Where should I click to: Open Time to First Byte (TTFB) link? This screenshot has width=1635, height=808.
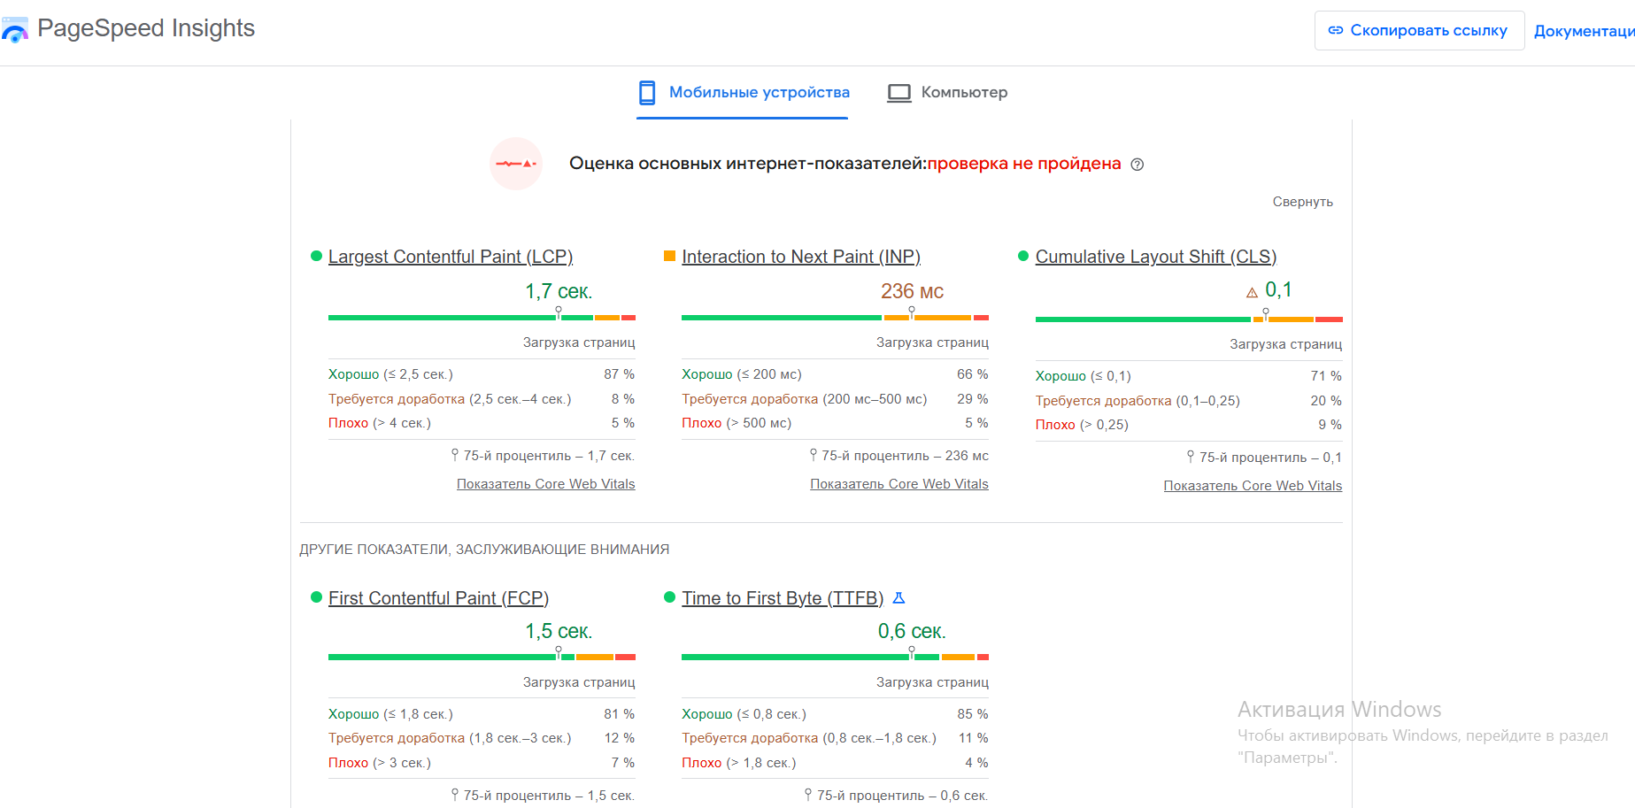(783, 598)
